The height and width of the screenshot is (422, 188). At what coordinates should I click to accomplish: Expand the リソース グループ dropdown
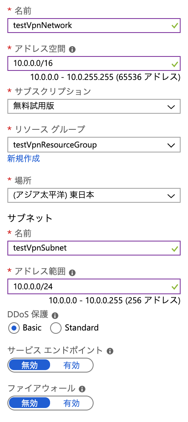tap(94, 145)
